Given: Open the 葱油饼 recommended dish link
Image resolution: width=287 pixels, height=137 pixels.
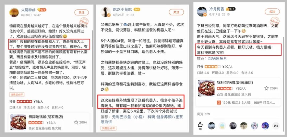Looking at the screenshot, I should tap(106, 122).
